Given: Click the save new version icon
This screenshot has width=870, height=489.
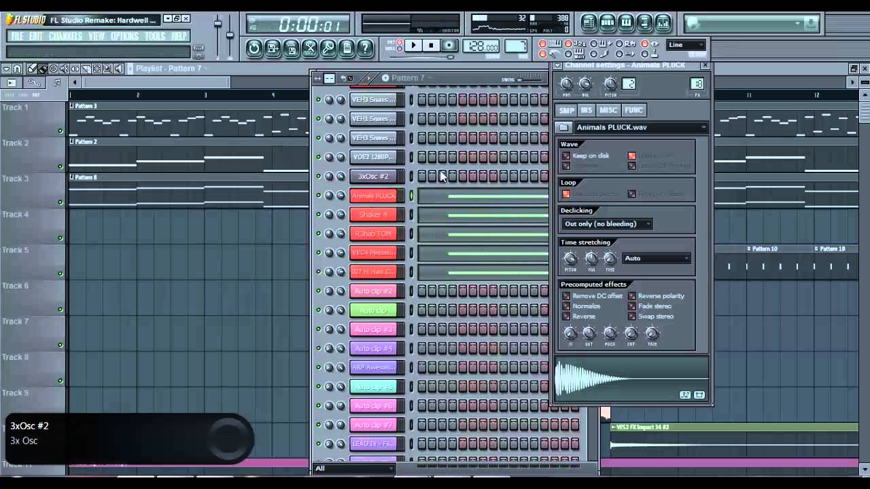Looking at the screenshot, I should [273, 48].
